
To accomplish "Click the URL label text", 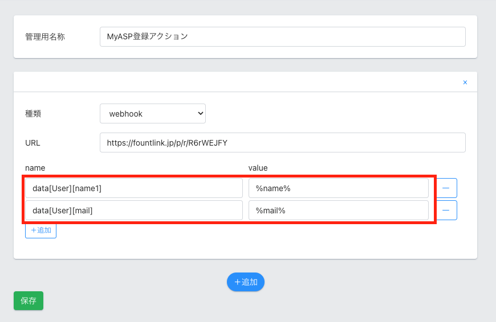I will click(x=32, y=143).
